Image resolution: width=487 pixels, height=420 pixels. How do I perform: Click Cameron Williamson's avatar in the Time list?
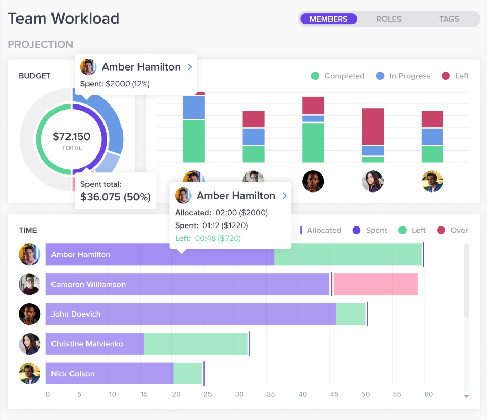(x=29, y=284)
